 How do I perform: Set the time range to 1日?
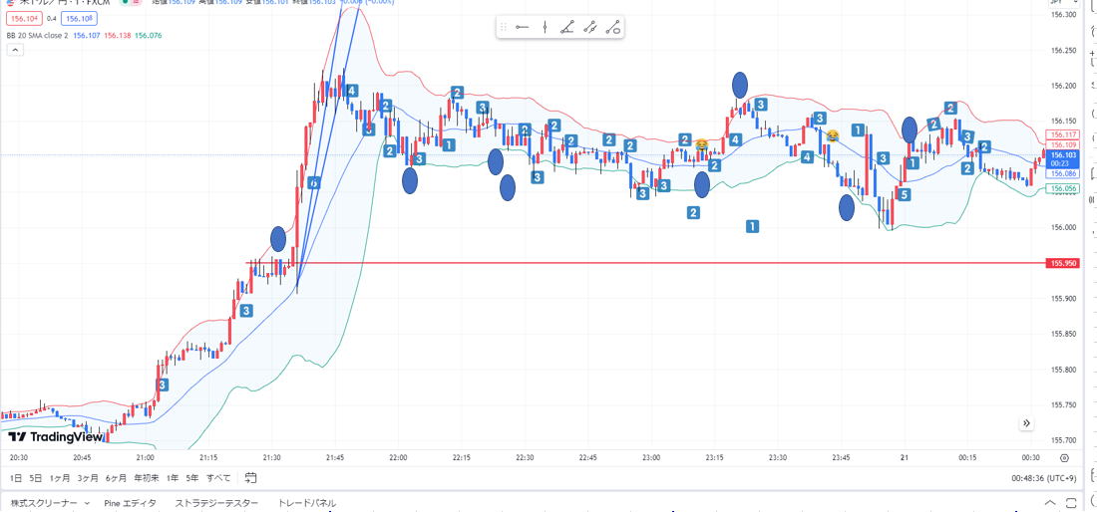click(15, 478)
